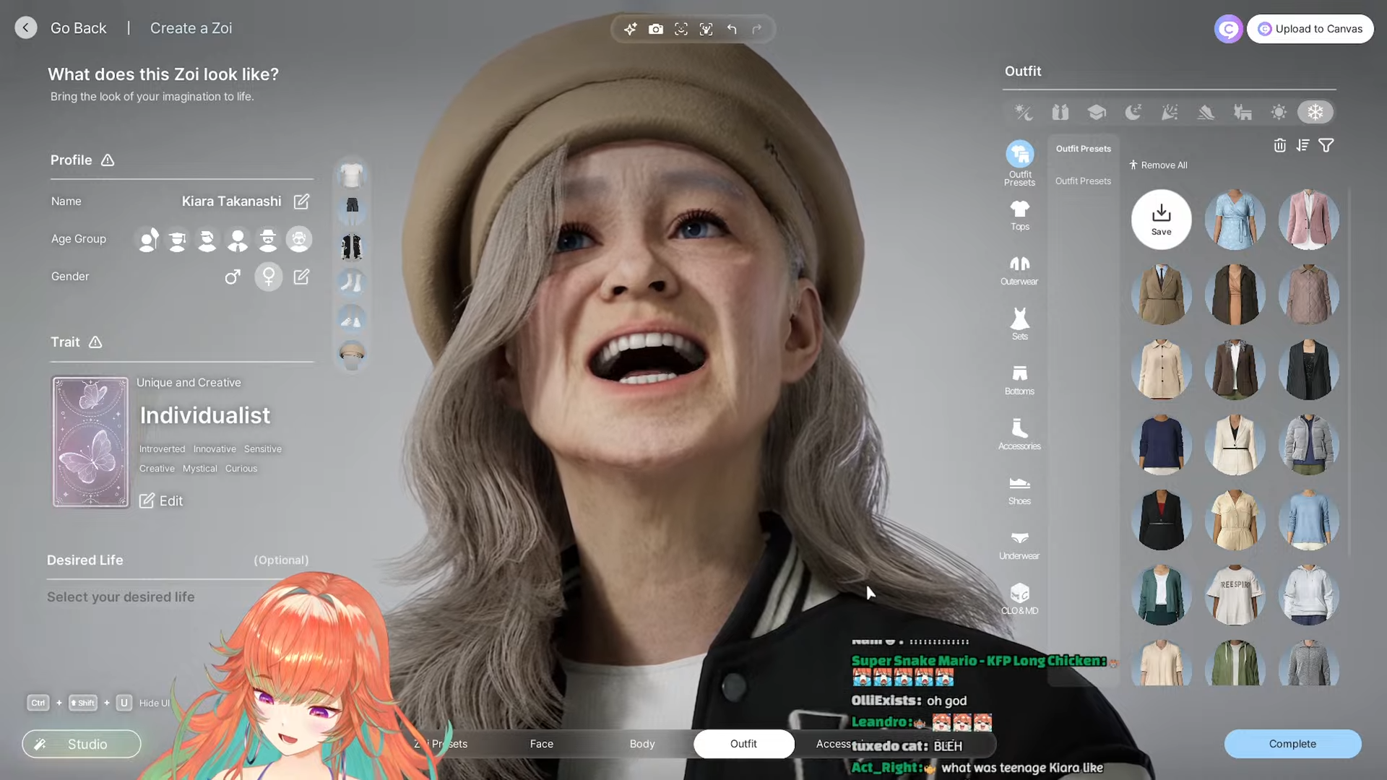
Task: Open the filter funnel icon in Outfit panel
Action: click(x=1326, y=146)
